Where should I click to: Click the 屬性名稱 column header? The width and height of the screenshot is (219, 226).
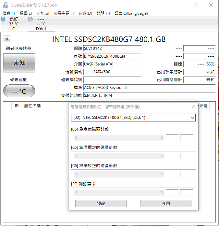point(32,106)
